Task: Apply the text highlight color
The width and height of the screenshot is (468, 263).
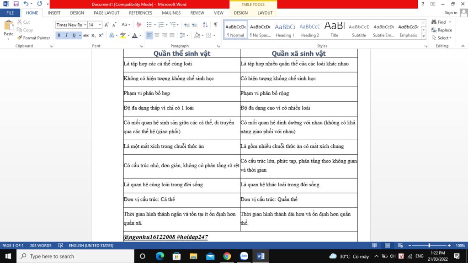Action: pos(123,35)
